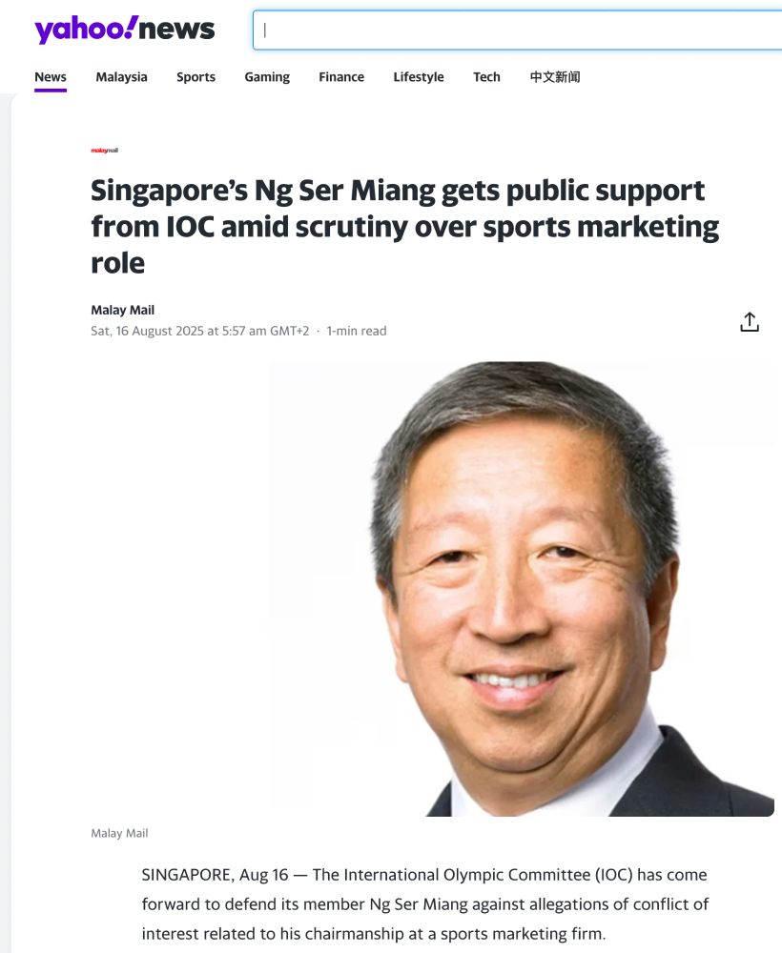Open the Finance tab
This screenshot has width=782, height=953.
tap(341, 77)
